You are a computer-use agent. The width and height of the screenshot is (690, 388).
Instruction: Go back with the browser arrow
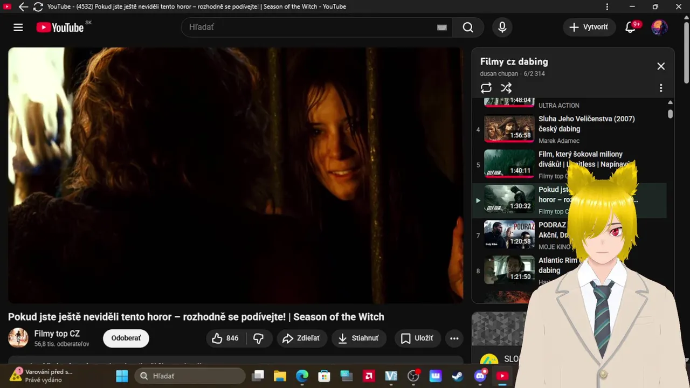23,7
